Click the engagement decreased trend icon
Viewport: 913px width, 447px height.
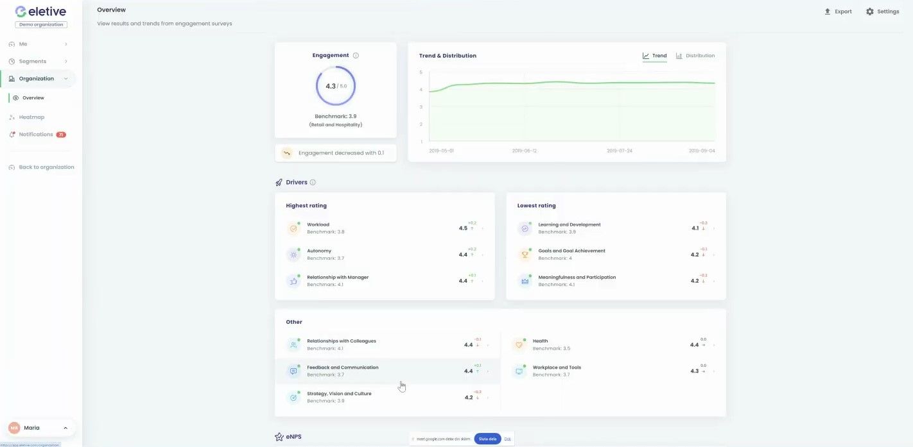(x=287, y=153)
